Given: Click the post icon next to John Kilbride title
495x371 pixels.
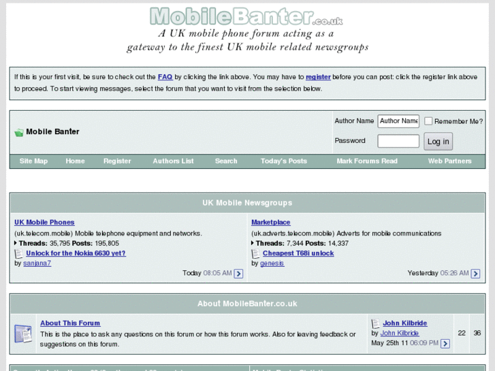Looking at the screenshot, I should click(375, 323).
